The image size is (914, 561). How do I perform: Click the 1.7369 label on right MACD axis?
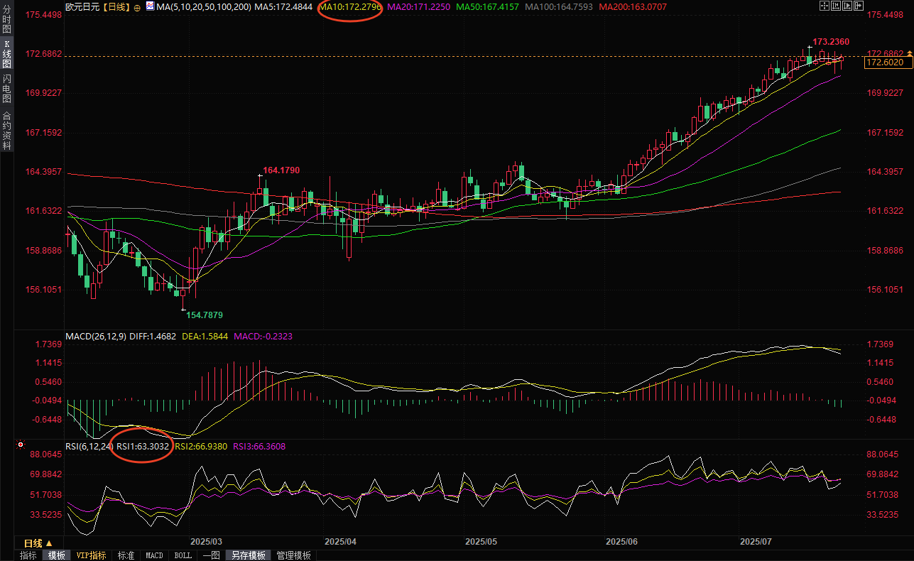point(881,344)
